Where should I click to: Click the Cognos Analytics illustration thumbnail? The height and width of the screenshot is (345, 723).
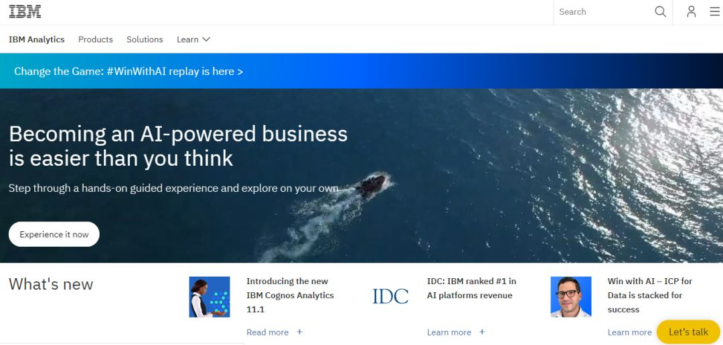[x=210, y=297]
